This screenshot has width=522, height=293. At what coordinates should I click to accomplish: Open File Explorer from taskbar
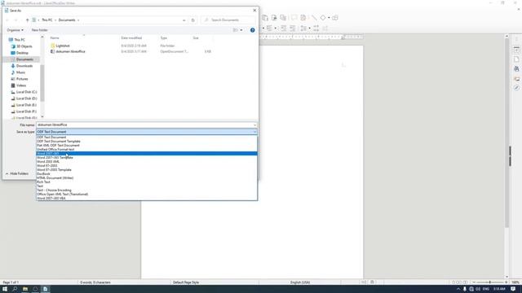click(25, 289)
